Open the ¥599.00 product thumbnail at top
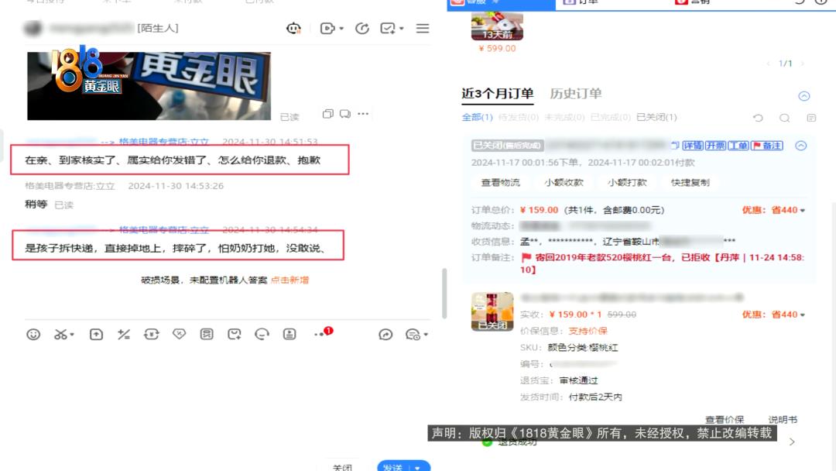The image size is (836, 471). click(497, 25)
